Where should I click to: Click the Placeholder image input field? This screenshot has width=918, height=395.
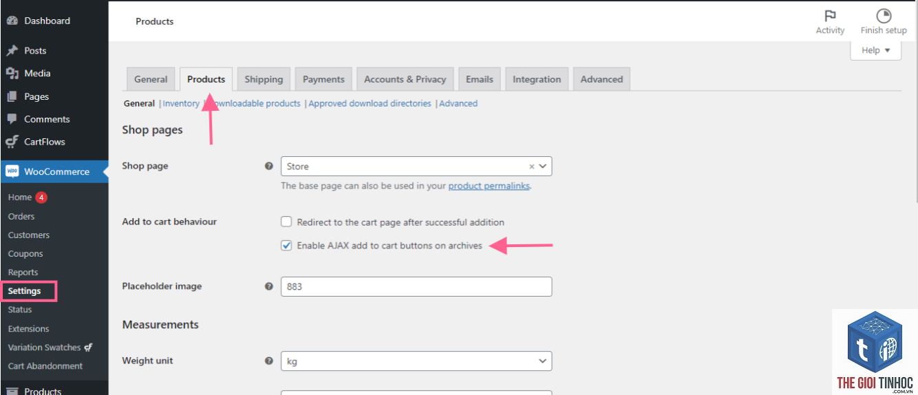tap(416, 286)
